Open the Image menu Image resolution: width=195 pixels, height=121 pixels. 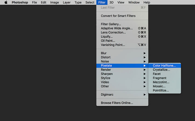[x=55, y=2]
